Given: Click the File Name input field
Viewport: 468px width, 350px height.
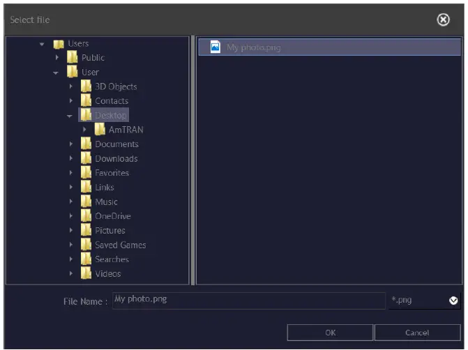Looking at the screenshot, I should coord(249,300).
